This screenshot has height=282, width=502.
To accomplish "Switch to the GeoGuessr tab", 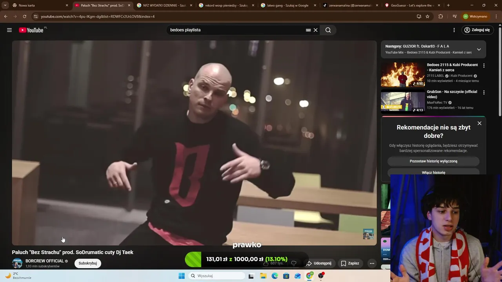I will (x=412, y=5).
